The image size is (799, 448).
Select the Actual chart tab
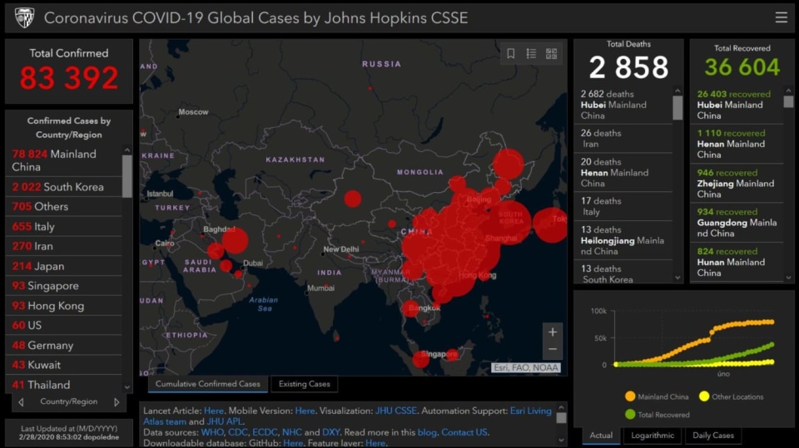pyautogui.click(x=601, y=436)
